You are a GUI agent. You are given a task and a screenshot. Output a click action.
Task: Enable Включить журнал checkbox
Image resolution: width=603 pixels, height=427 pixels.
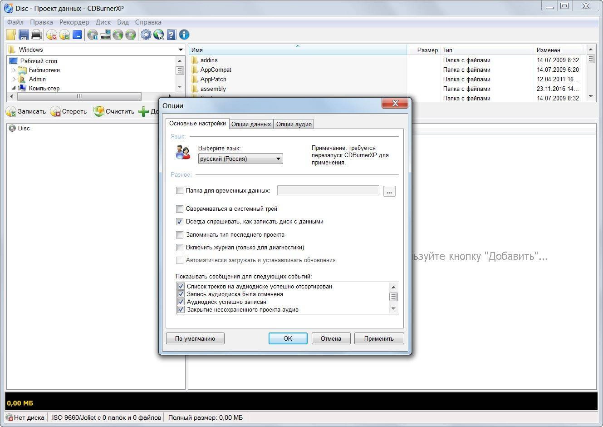point(180,248)
